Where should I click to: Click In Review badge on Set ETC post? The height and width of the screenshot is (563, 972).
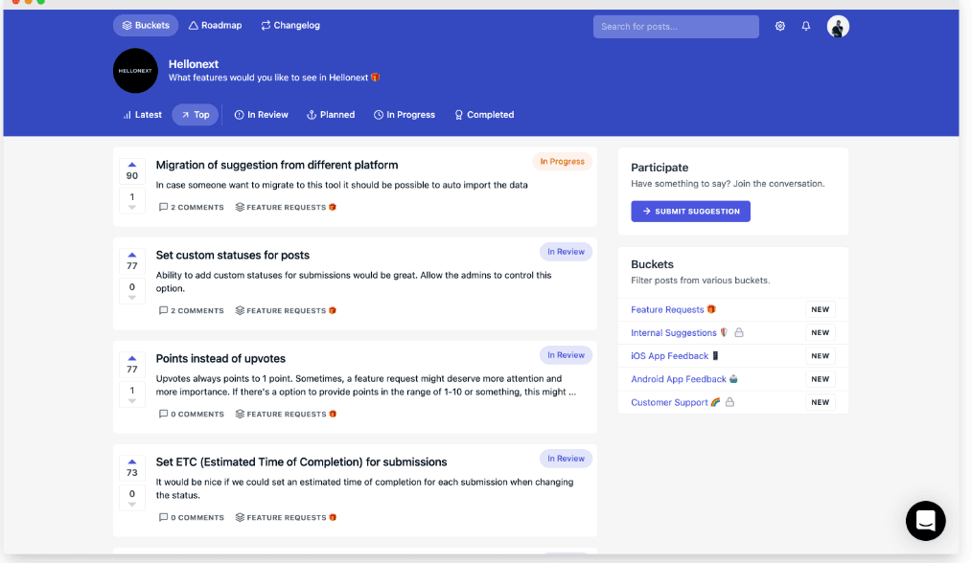(x=566, y=459)
